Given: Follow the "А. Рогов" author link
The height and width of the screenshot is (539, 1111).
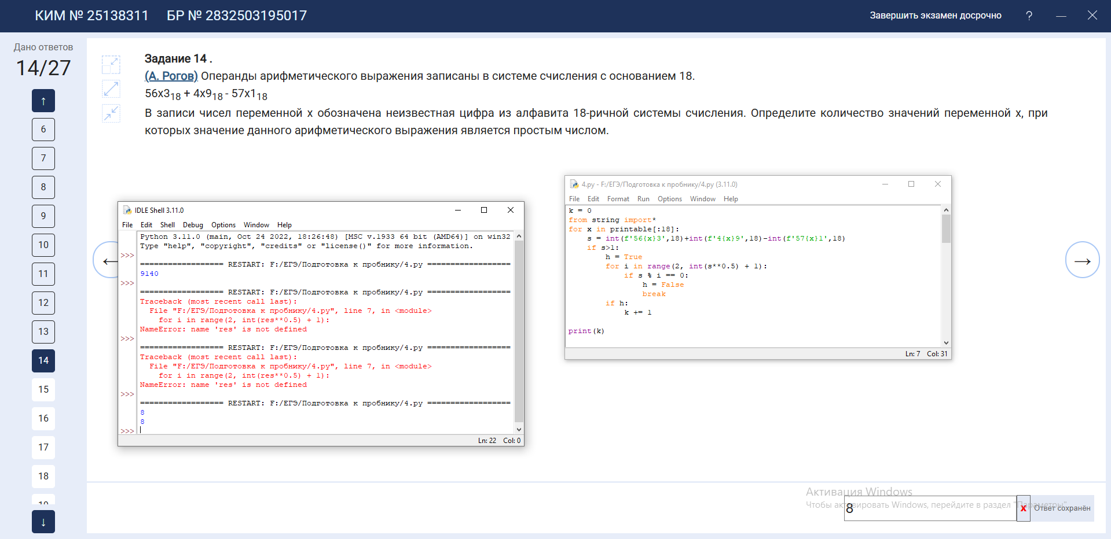Looking at the screenshot, I should pos(171,76).
